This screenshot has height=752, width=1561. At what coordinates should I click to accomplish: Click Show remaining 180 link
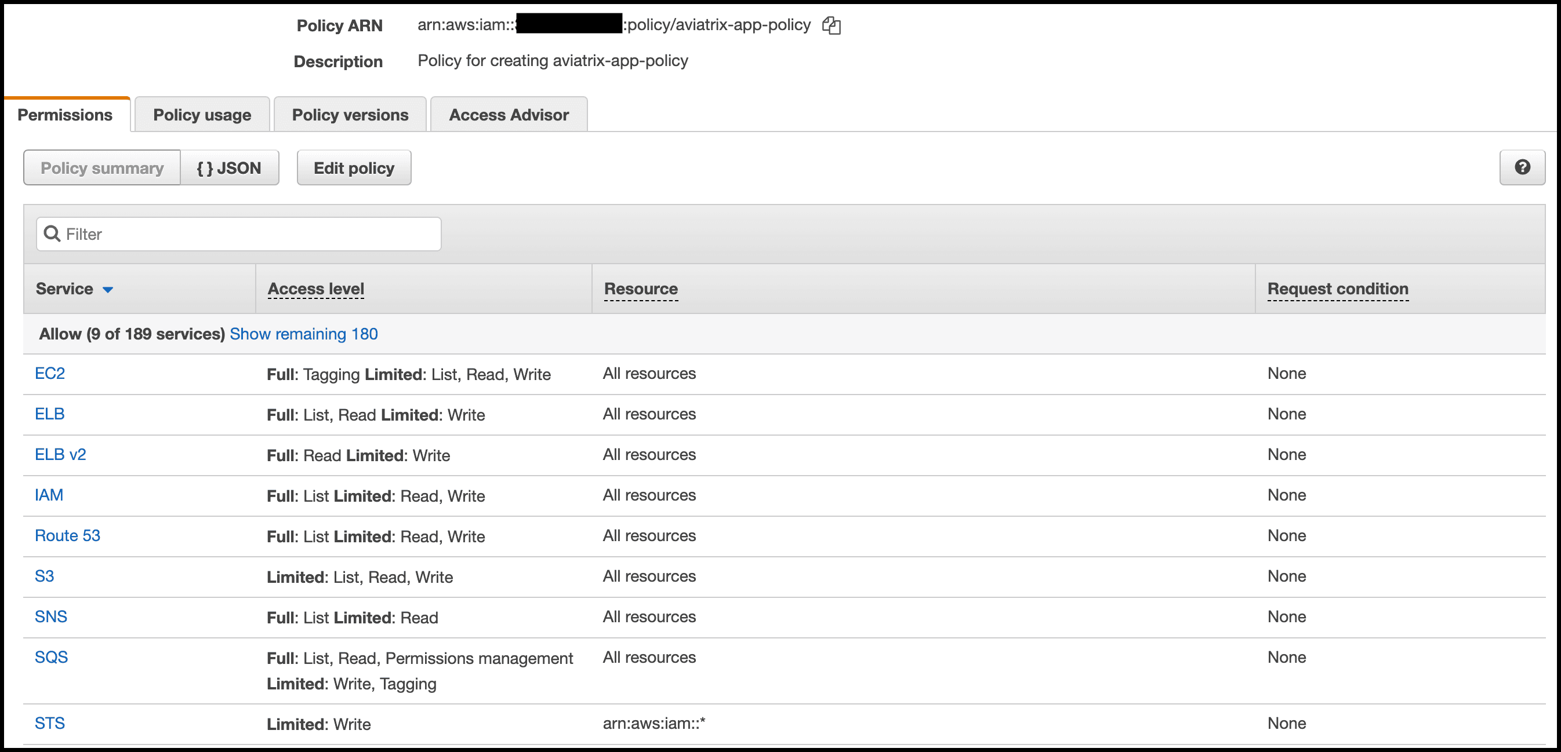tap(304, 334)
